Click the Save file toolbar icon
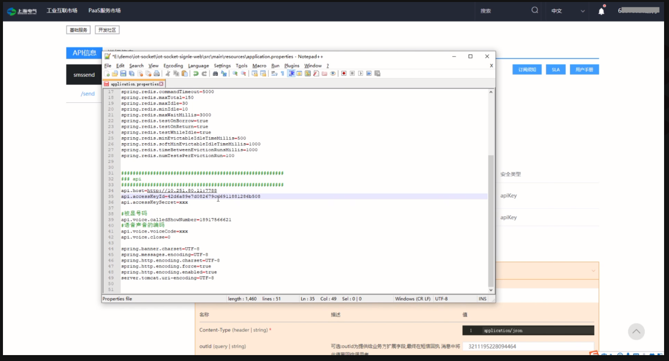 click(x=123, y=73)
